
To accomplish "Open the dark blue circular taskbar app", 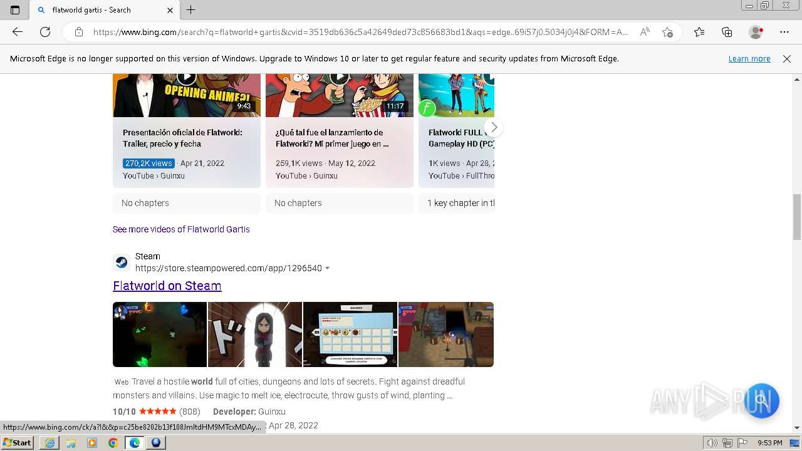I will pos(155,443).
